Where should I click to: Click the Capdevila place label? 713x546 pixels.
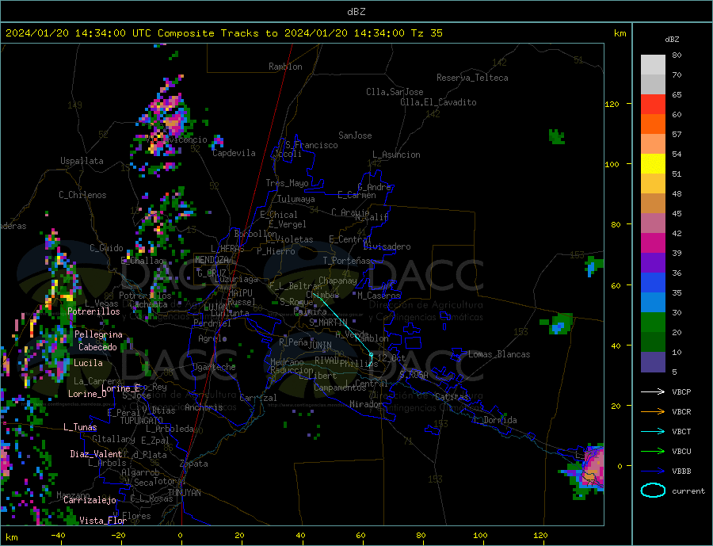(x=234, y=153)
